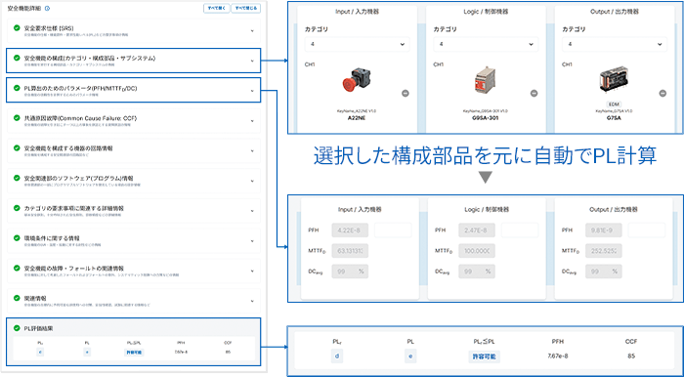Click the G7SA model name label
Image resolution: width=684 pixels, height=377 pixels.
click(615, 117)
